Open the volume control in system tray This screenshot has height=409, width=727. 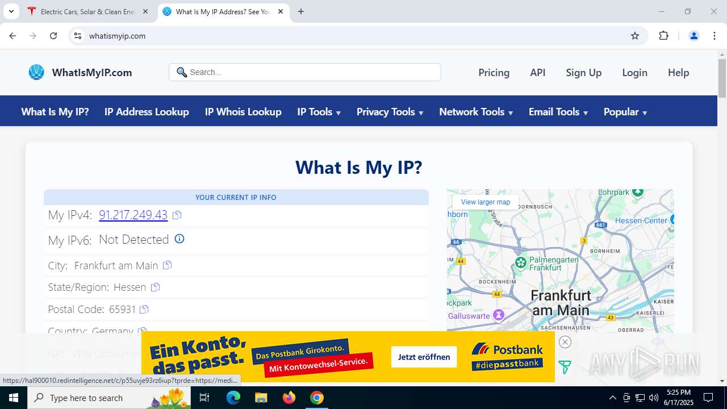pos(654,398)
